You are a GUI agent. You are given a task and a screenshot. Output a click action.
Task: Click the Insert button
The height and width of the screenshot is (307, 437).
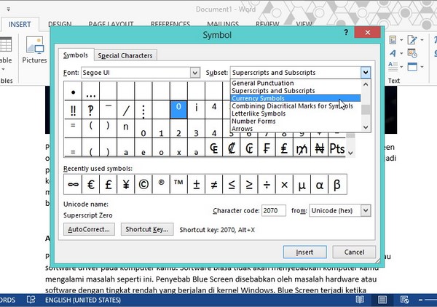305,252
